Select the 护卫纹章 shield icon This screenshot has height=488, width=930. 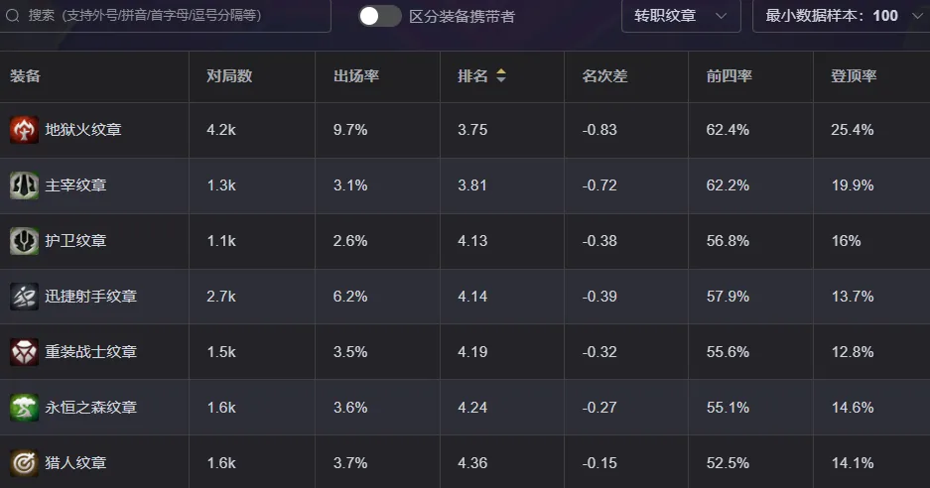pos(25,241)
